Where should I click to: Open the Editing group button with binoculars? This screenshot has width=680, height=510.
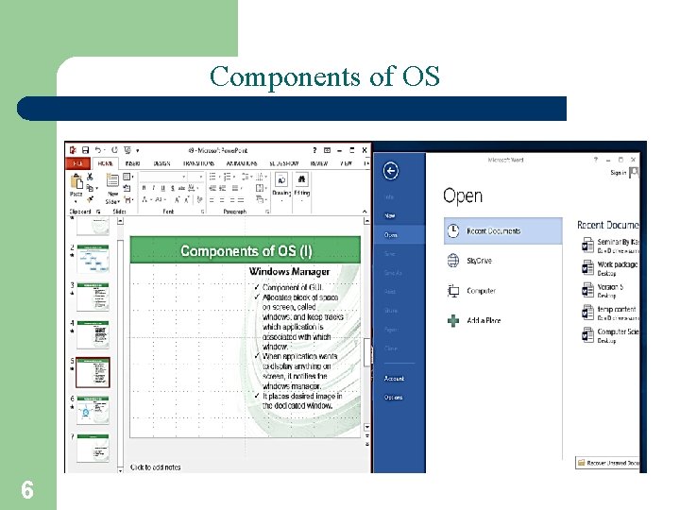coord(302,185)
